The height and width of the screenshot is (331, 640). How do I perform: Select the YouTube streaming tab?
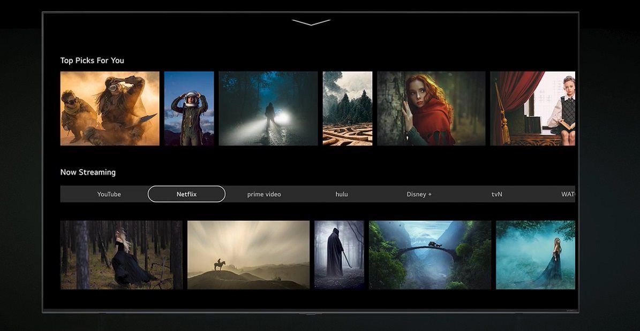[x=109, y=194]
